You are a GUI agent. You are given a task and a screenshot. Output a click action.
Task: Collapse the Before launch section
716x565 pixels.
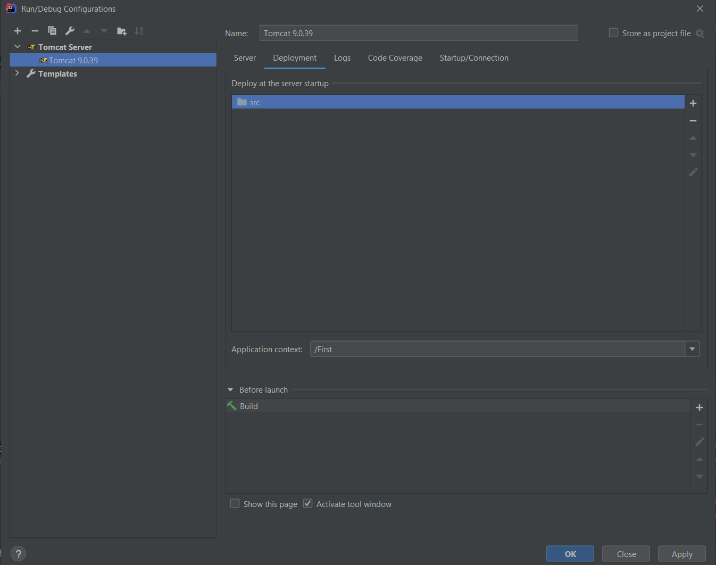click(x=230, y=390)
